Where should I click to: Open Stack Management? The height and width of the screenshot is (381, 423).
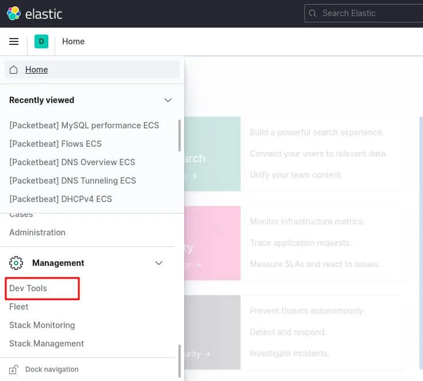tap(47, 344)
